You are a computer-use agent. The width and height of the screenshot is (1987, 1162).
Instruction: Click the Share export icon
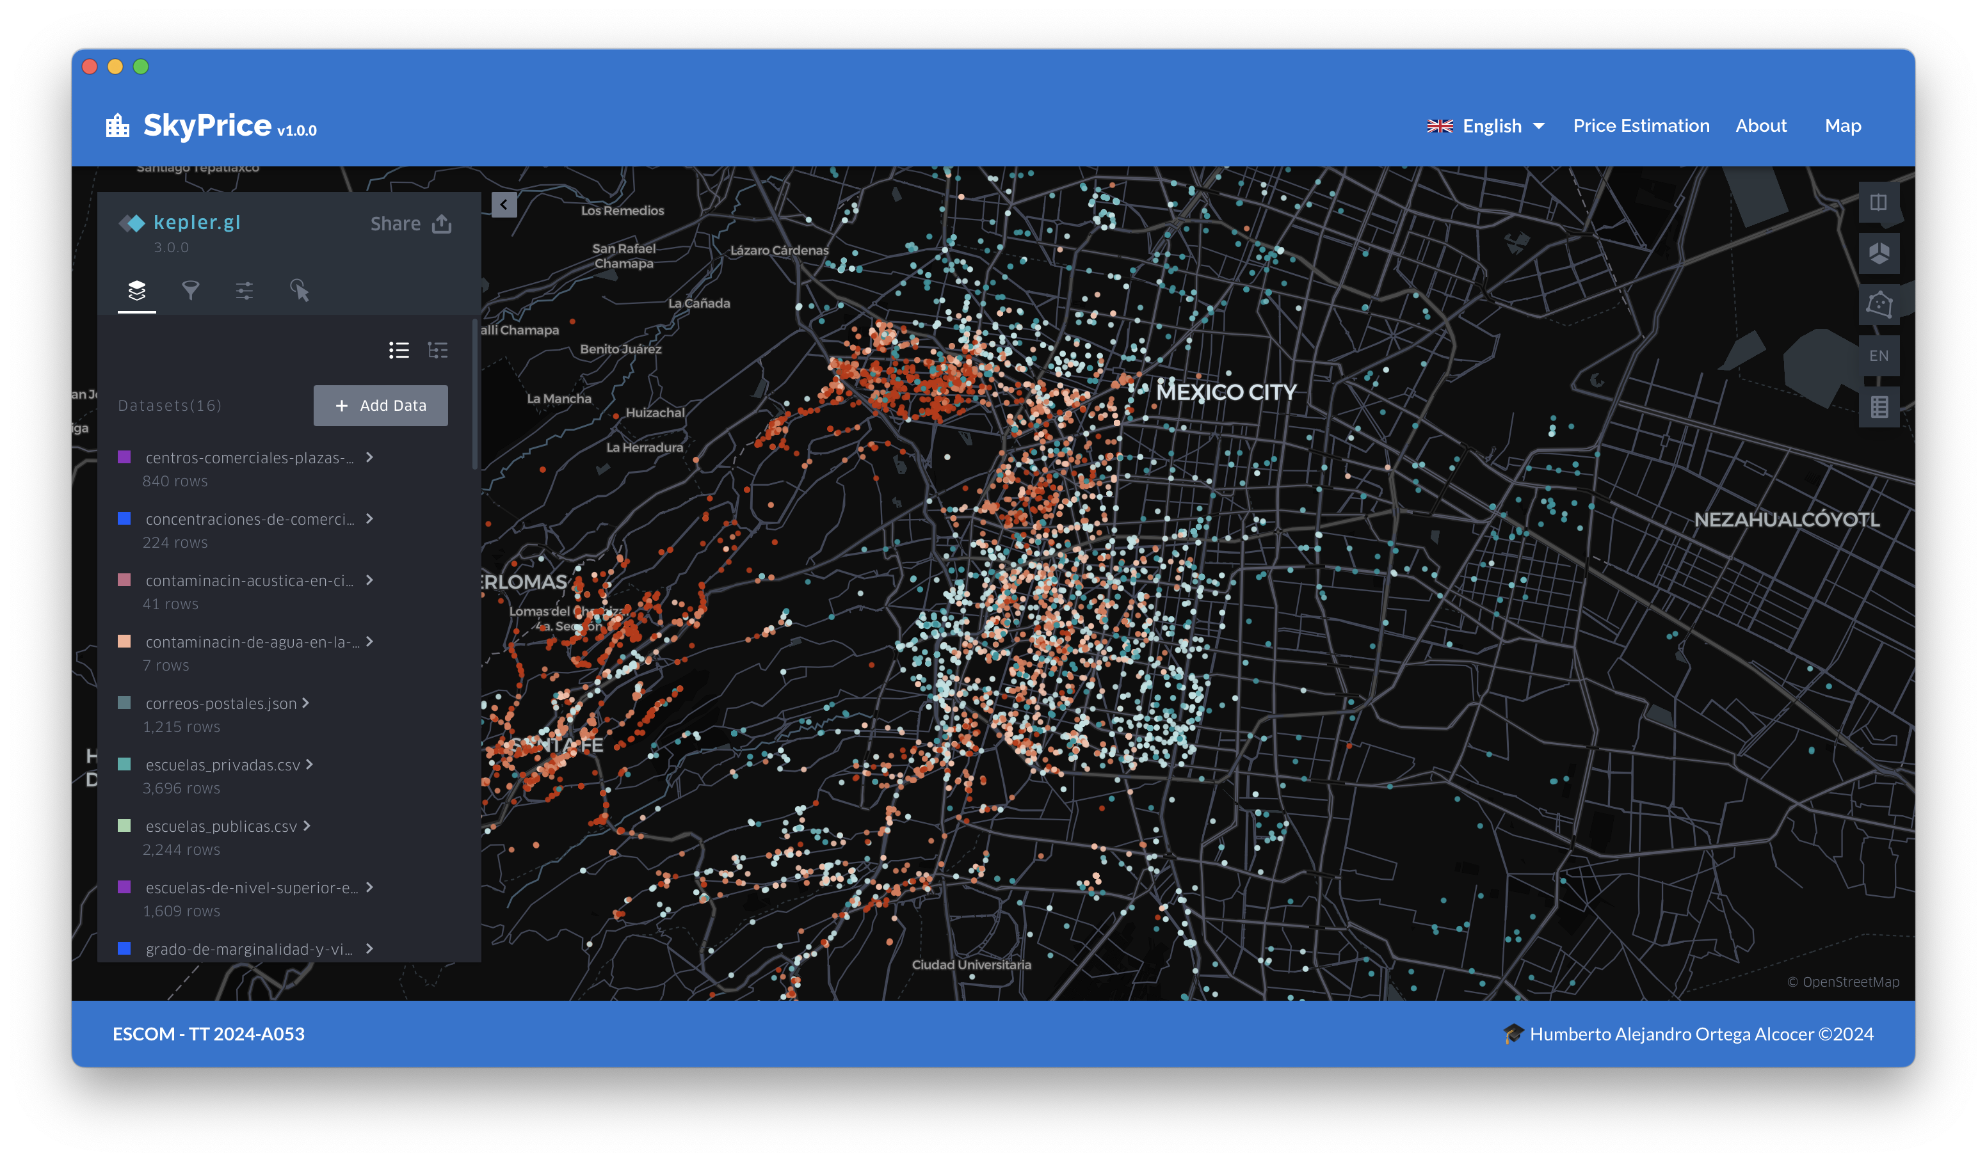pyautogui.click(x=442, y=224)
